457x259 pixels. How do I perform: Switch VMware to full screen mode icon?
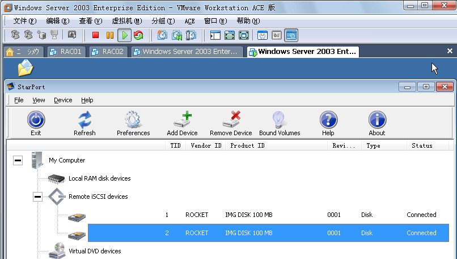click(230, 36)
